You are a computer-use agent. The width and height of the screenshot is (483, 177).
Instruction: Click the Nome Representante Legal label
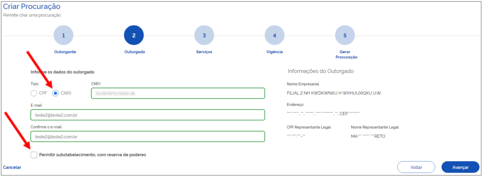point(375,127)
